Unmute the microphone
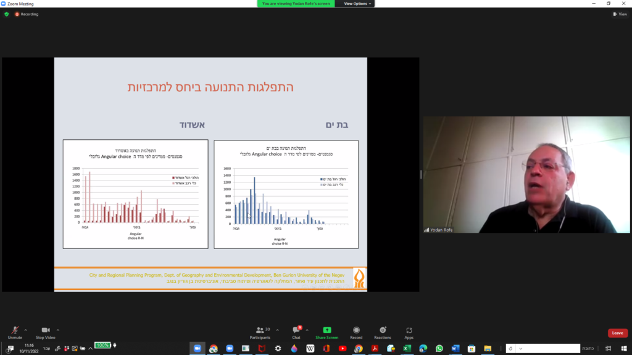This screenshot has width=632, height=355. pyautogui.click(x=15, y=332)
